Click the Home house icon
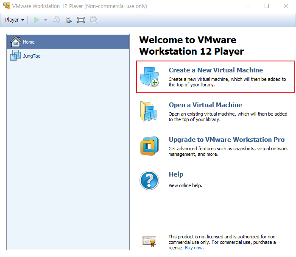This screenshot has width=296, height=257. coord(16,41)
